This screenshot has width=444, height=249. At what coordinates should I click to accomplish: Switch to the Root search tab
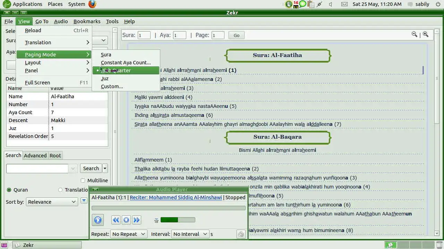pyautogui.click(x=55, y=156)
